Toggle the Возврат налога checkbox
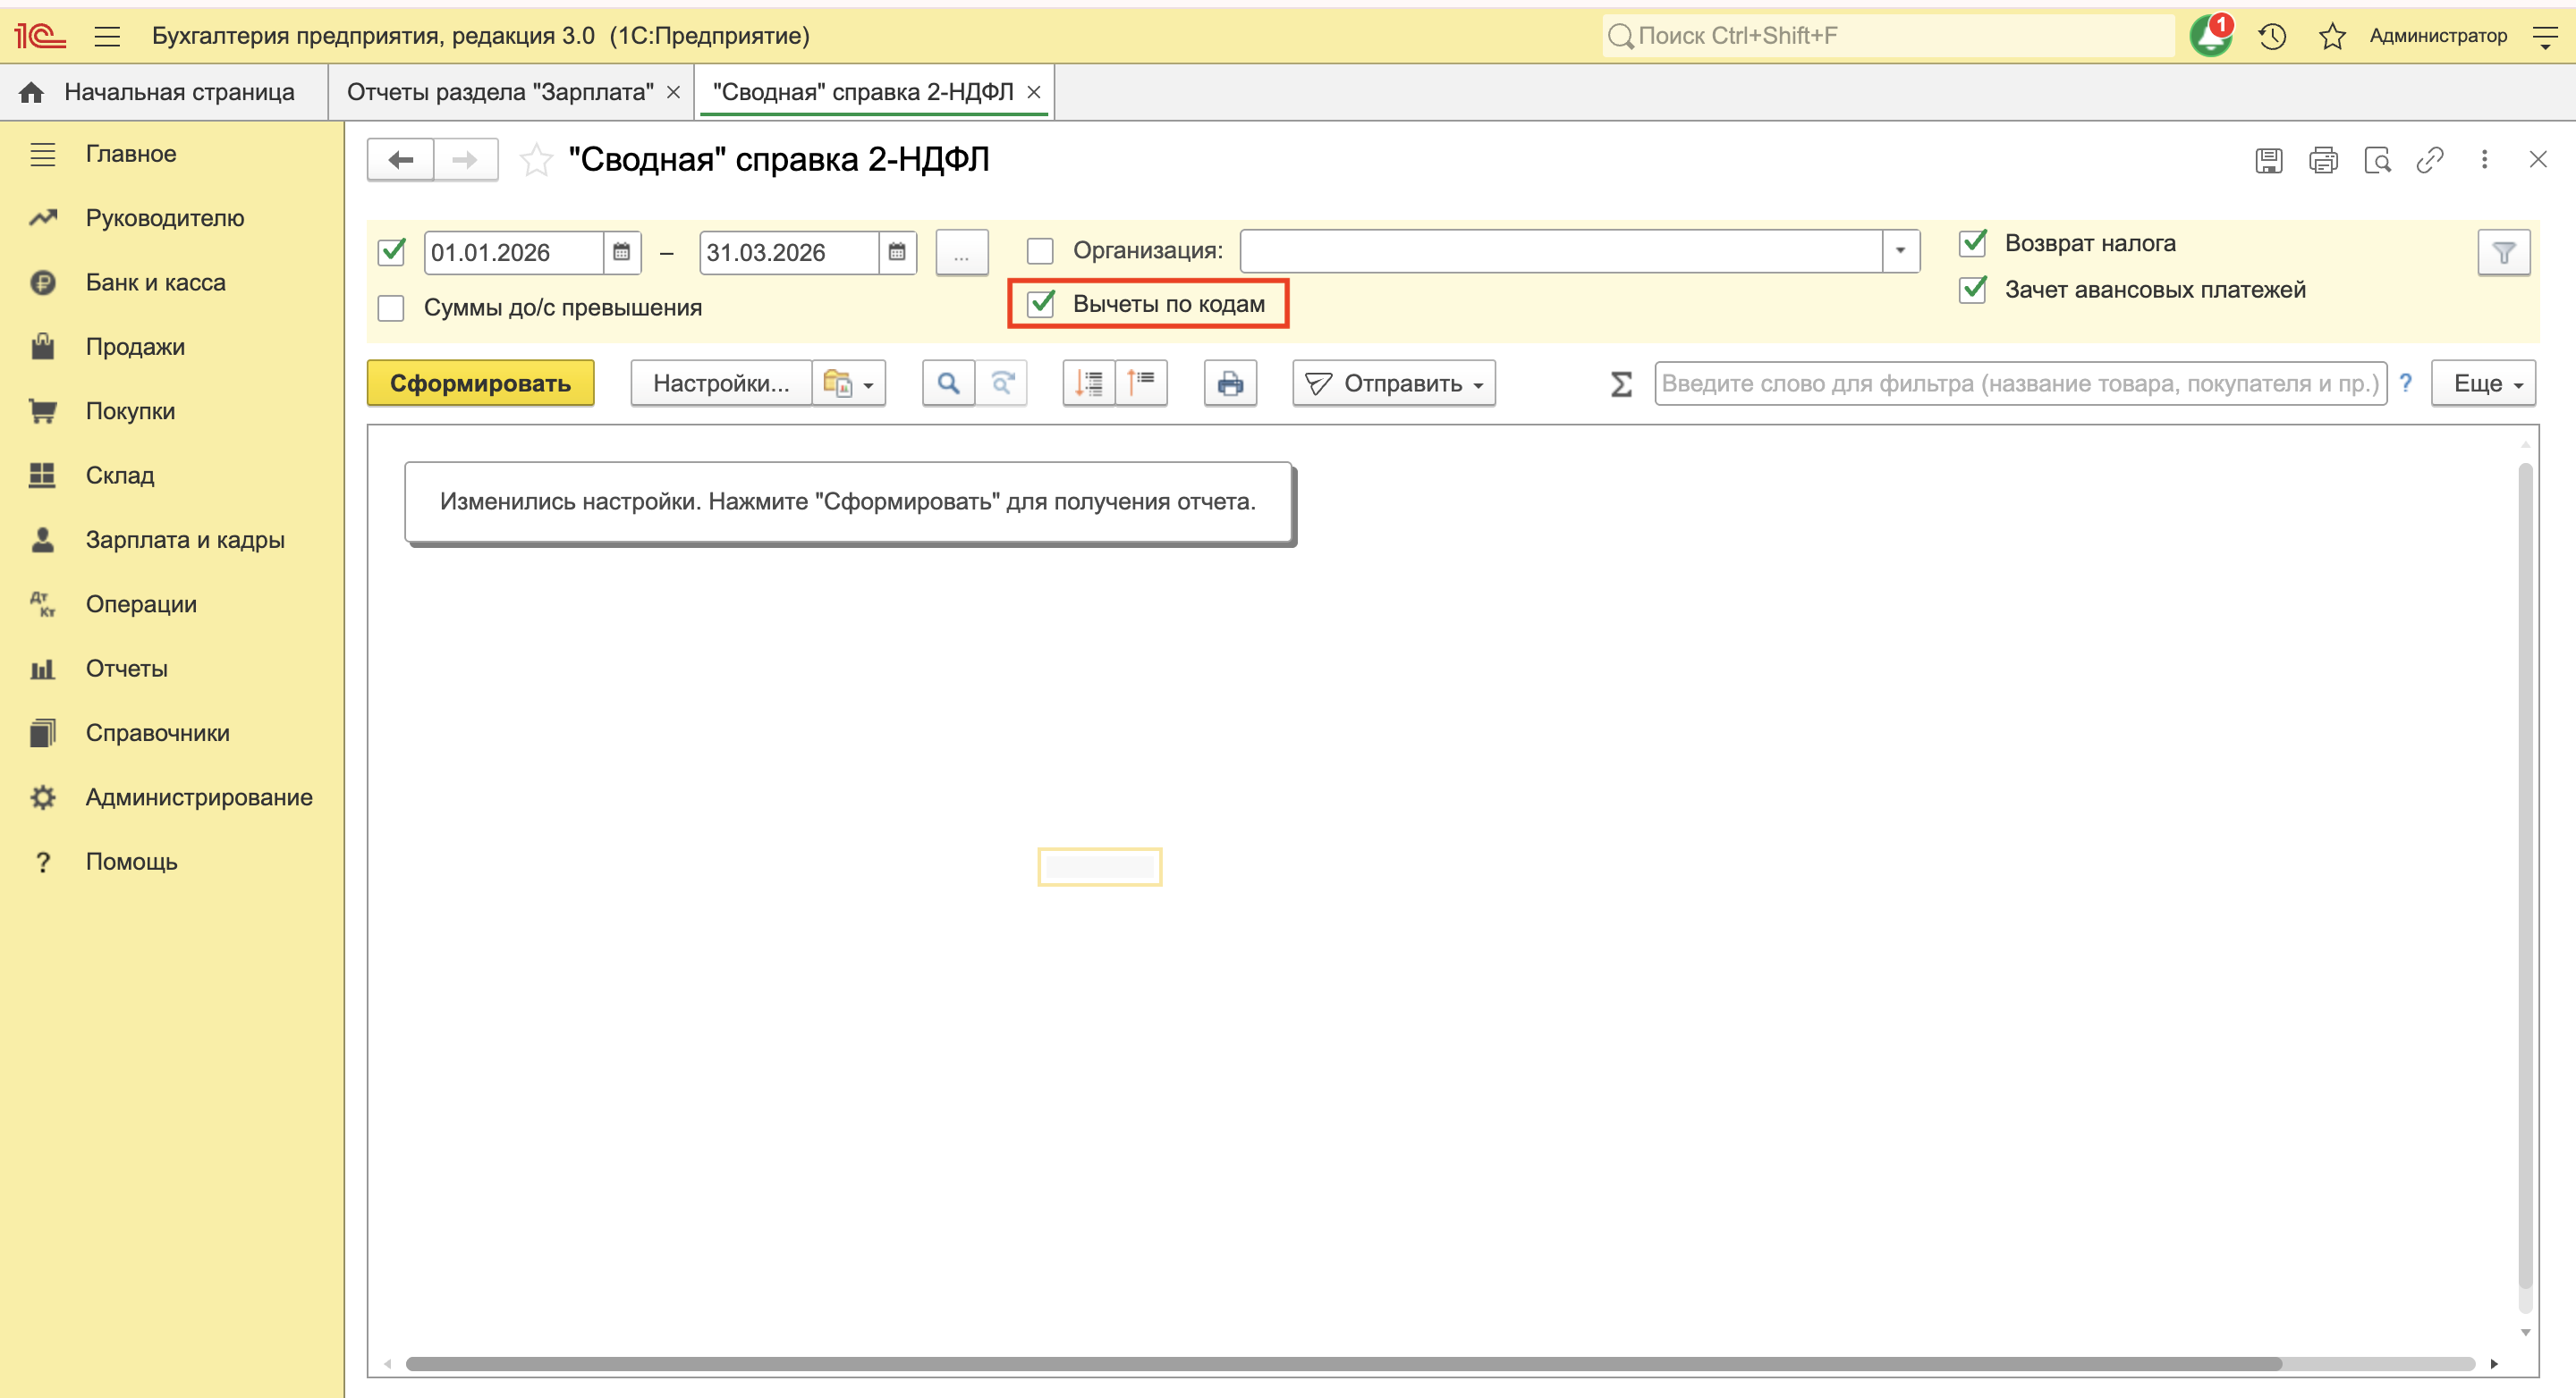 1972,243
